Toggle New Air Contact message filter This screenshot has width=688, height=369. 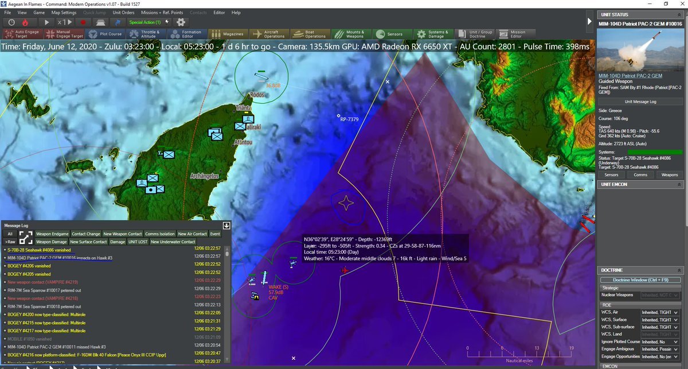point(192,234)
